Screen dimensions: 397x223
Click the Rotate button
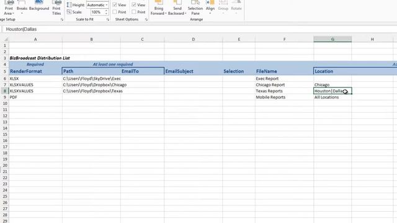click(236, 7)
